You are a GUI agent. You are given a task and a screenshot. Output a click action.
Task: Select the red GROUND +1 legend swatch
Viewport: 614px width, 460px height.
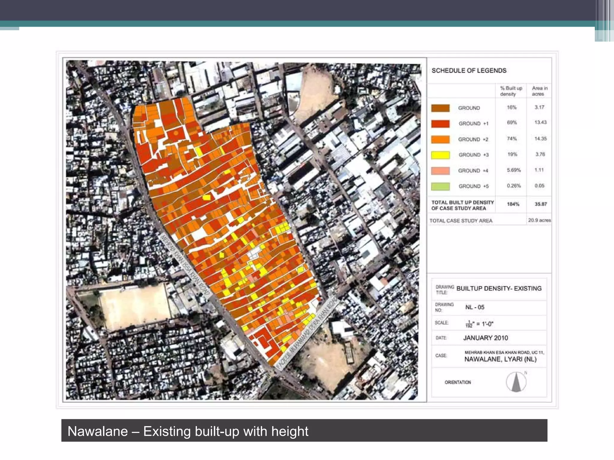(440, 124)
